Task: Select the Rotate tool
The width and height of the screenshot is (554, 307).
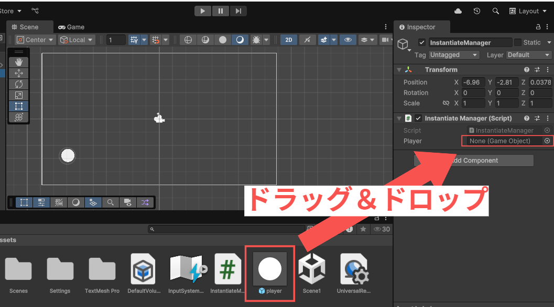Action: [x=19, y=84]
